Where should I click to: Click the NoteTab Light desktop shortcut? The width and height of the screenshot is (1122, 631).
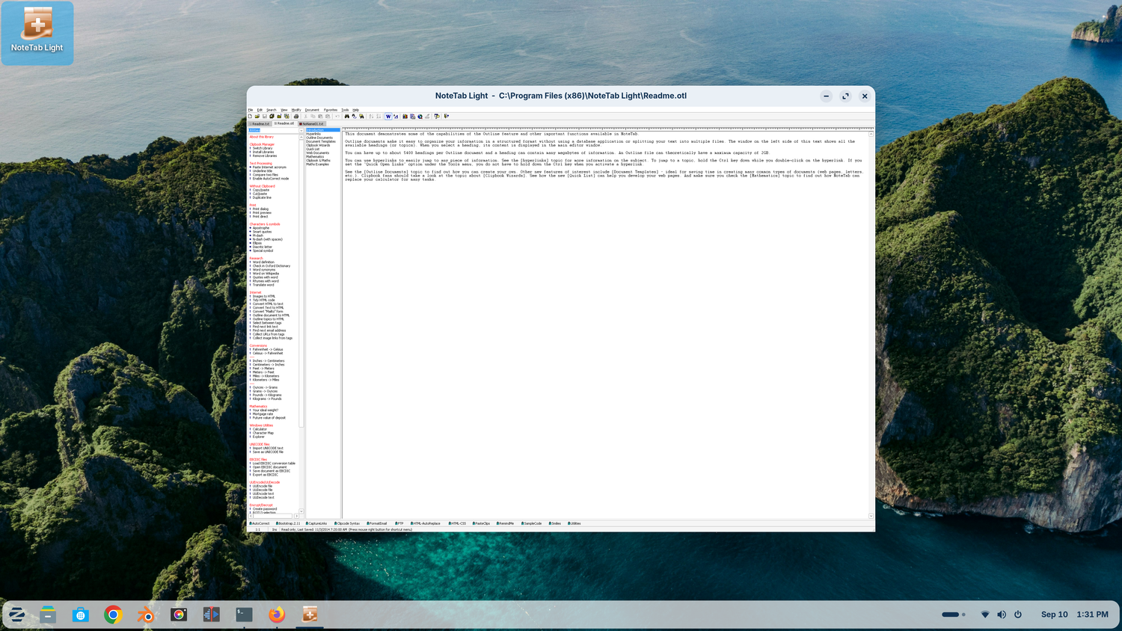(x=37, y=32)
